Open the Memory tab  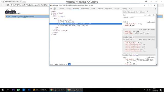(124, 9)
